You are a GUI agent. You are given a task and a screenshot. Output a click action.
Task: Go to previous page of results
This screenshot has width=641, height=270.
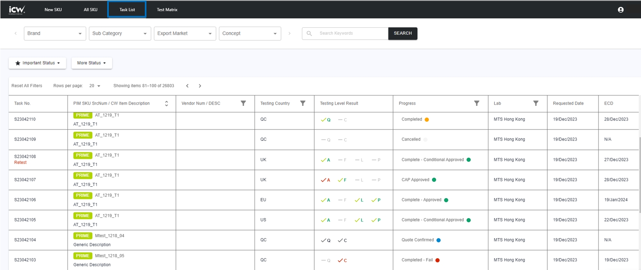click(x=187, y=86)
